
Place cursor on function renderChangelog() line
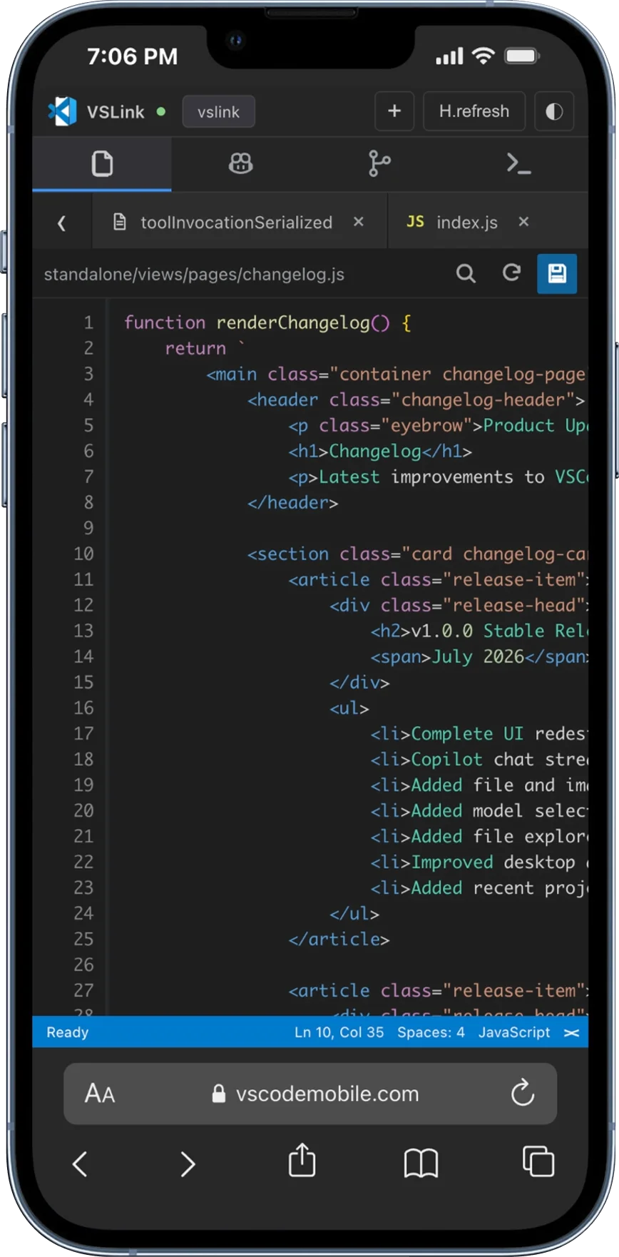click(267, 322)
